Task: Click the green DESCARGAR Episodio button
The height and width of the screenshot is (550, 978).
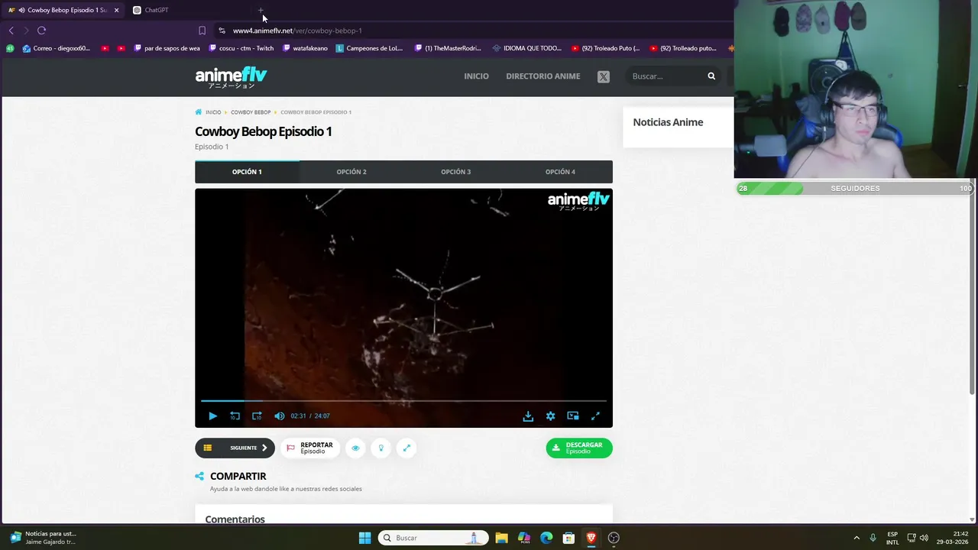Action: (579, 448)
